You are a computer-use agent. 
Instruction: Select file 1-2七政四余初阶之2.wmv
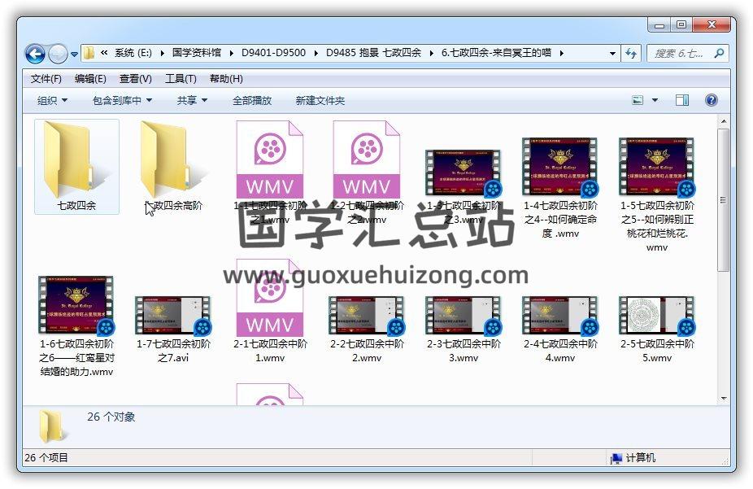click(x=367, y=172)
